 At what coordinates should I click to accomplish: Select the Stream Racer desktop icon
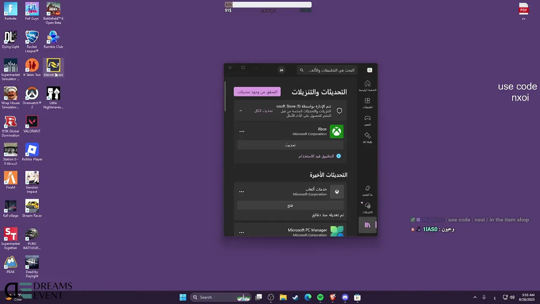(x=32, y=209)
